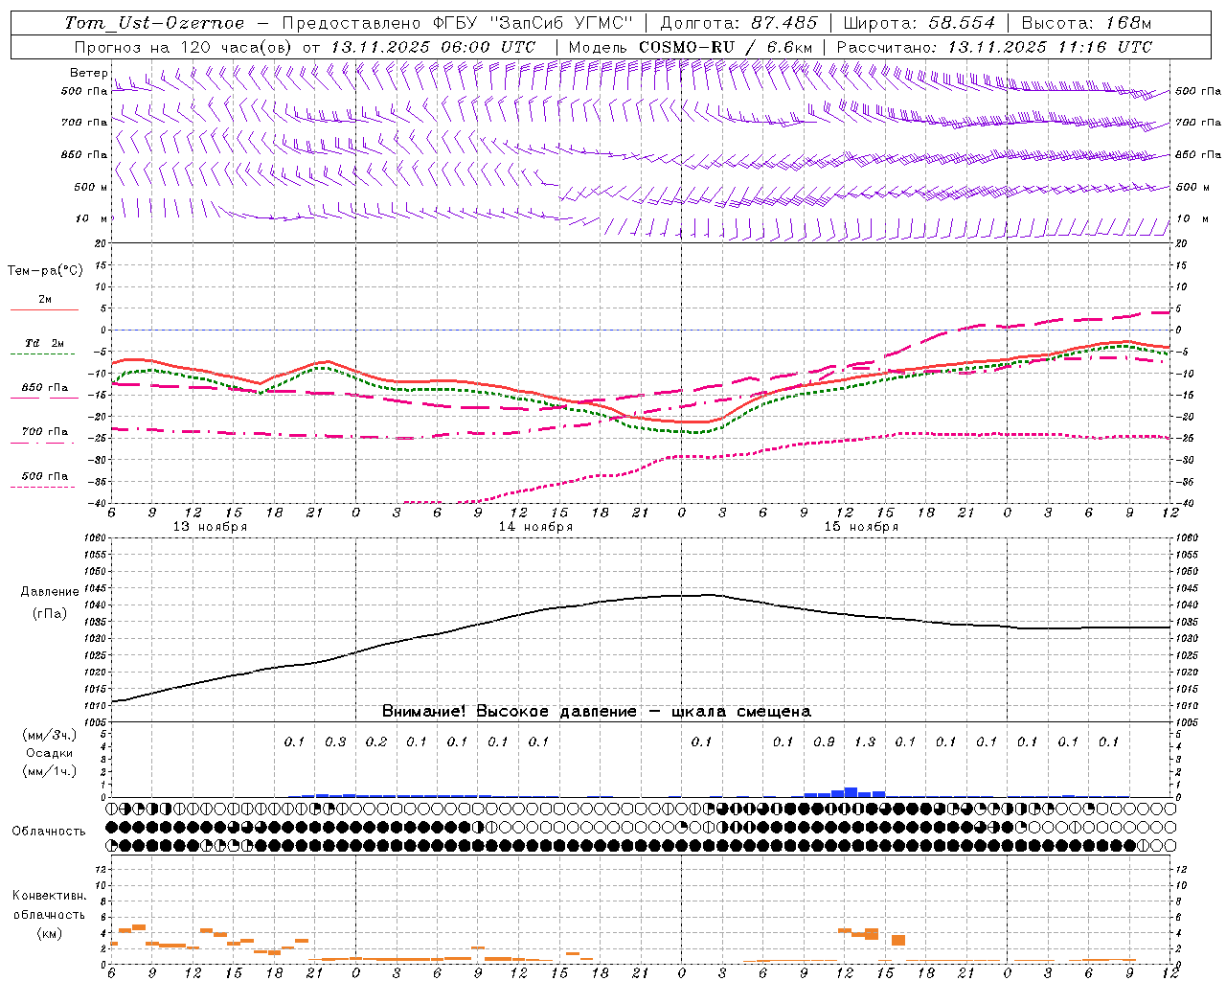This screenshot has width=1226, height=981.
Task: Click the Широта: 58.554 value
Action: pos(919,23)
